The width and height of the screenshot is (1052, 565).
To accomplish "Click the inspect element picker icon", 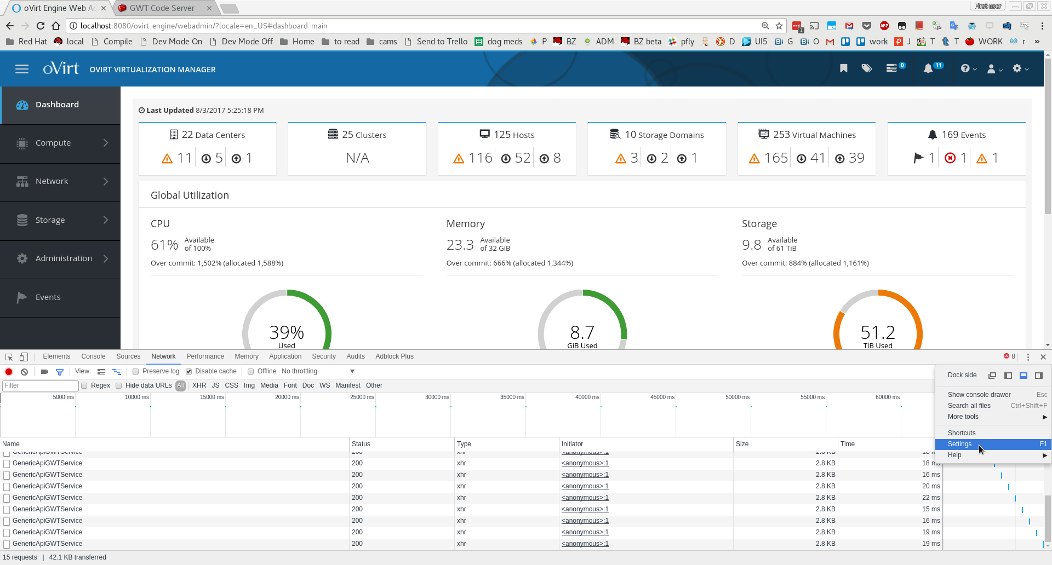I will pyautogui.click(x=9, y=357).
